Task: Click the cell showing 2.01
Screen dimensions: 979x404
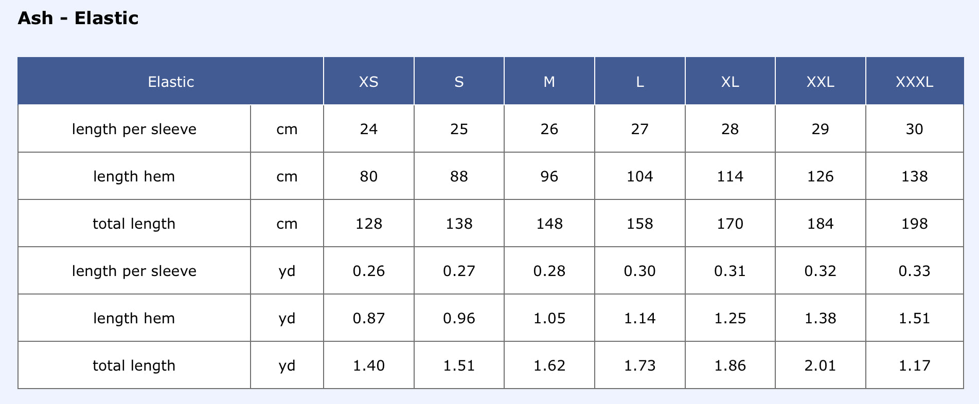Action: pyautogui.click(x=820, y=365)
